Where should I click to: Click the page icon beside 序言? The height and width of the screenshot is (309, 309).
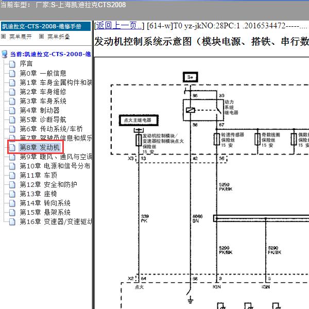[x=12, y=64]
